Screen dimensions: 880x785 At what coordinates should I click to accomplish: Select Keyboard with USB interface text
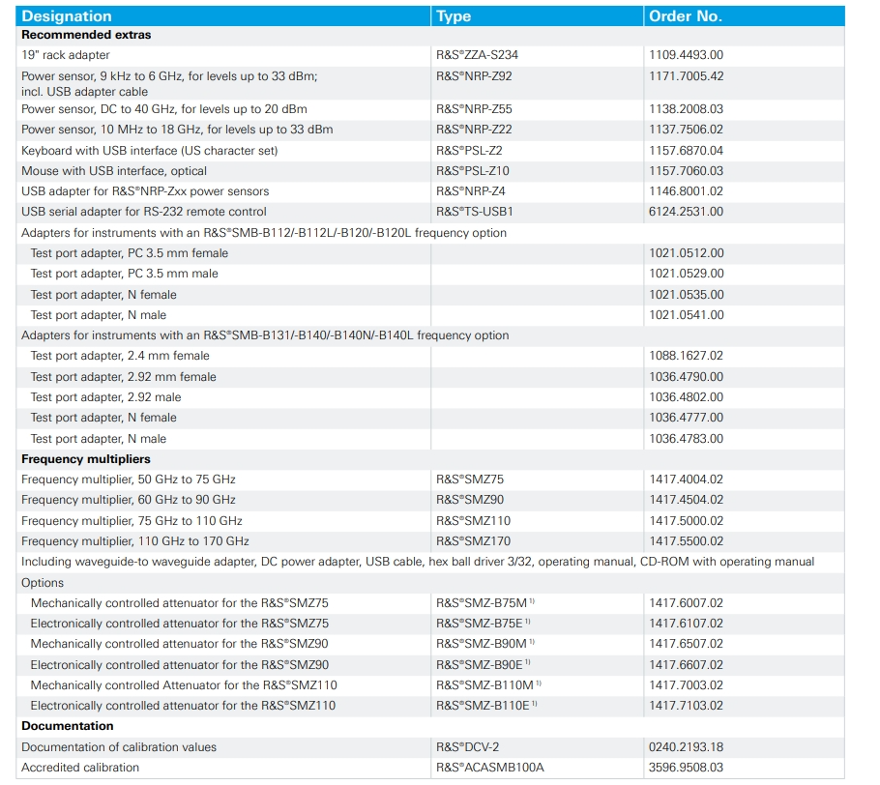(149, 151)
